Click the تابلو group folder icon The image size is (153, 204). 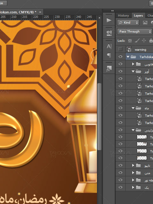(138, 165)
